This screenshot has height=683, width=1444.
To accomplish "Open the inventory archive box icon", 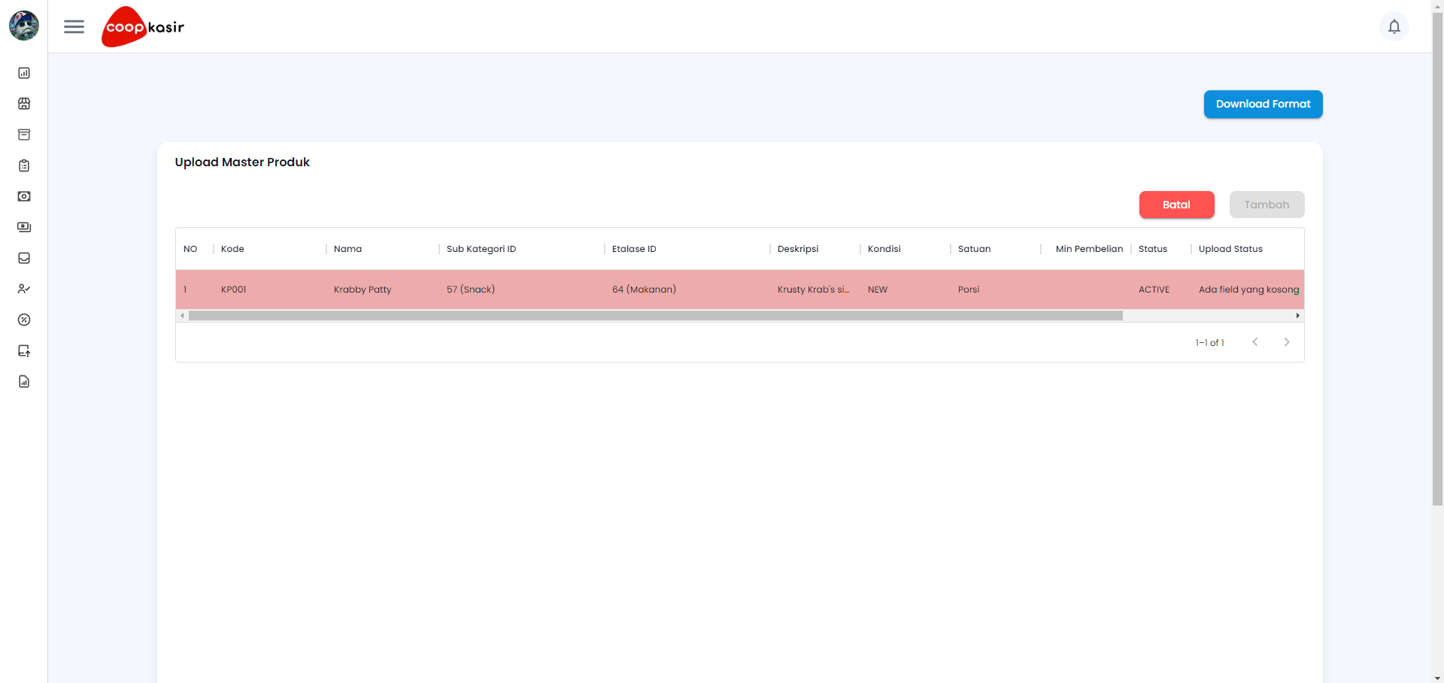I will (x=24, y=135).
